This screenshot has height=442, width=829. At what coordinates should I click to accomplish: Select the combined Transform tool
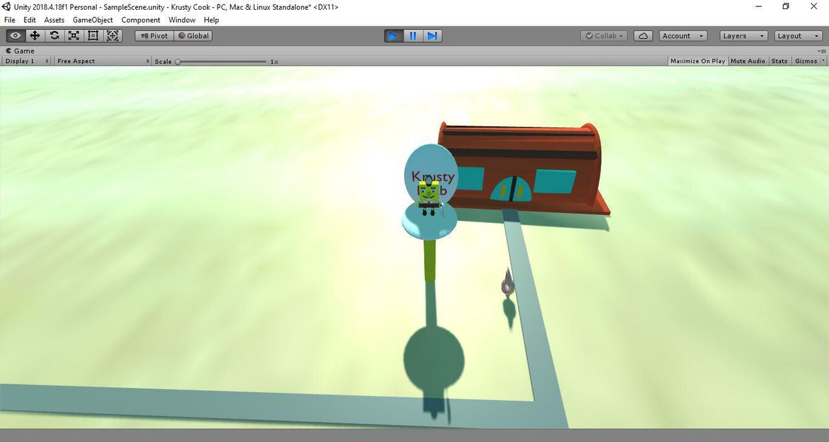113,36
